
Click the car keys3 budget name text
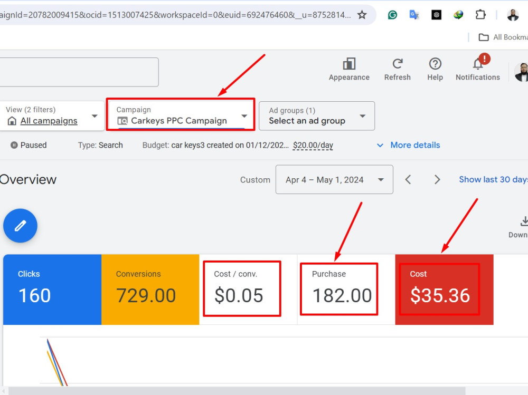(x=230, y=145)
